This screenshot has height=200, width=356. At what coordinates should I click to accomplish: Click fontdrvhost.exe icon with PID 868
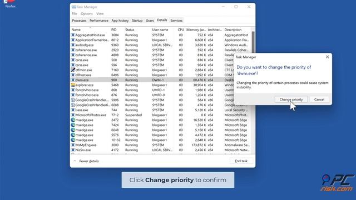tap(73, 90)
